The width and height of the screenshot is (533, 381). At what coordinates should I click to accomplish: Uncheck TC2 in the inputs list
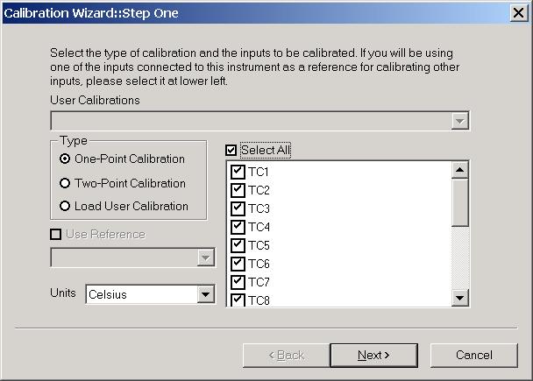238,190
